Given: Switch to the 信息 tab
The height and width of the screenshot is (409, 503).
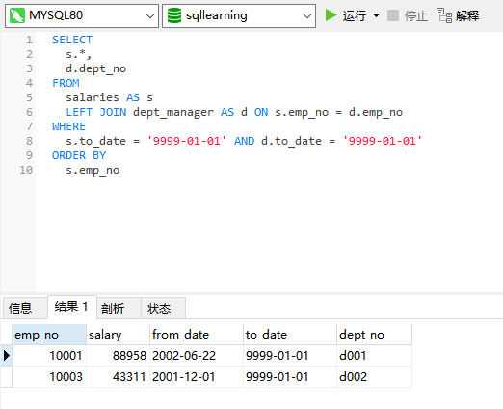Looking at the screenshot, I should coord(20,309).
